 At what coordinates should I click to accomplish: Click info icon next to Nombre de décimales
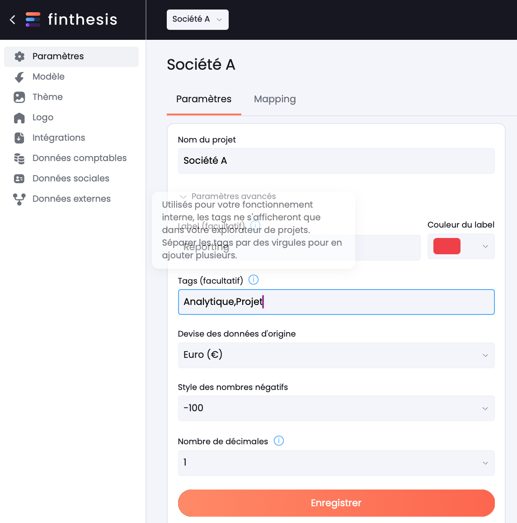279,441
